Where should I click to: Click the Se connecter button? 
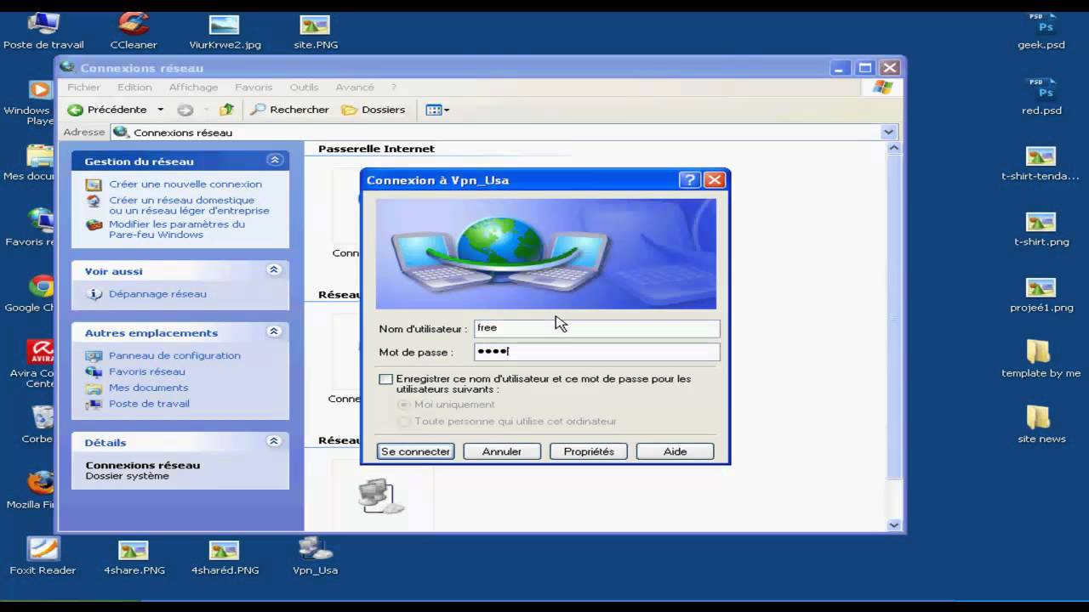click(415, 451)
